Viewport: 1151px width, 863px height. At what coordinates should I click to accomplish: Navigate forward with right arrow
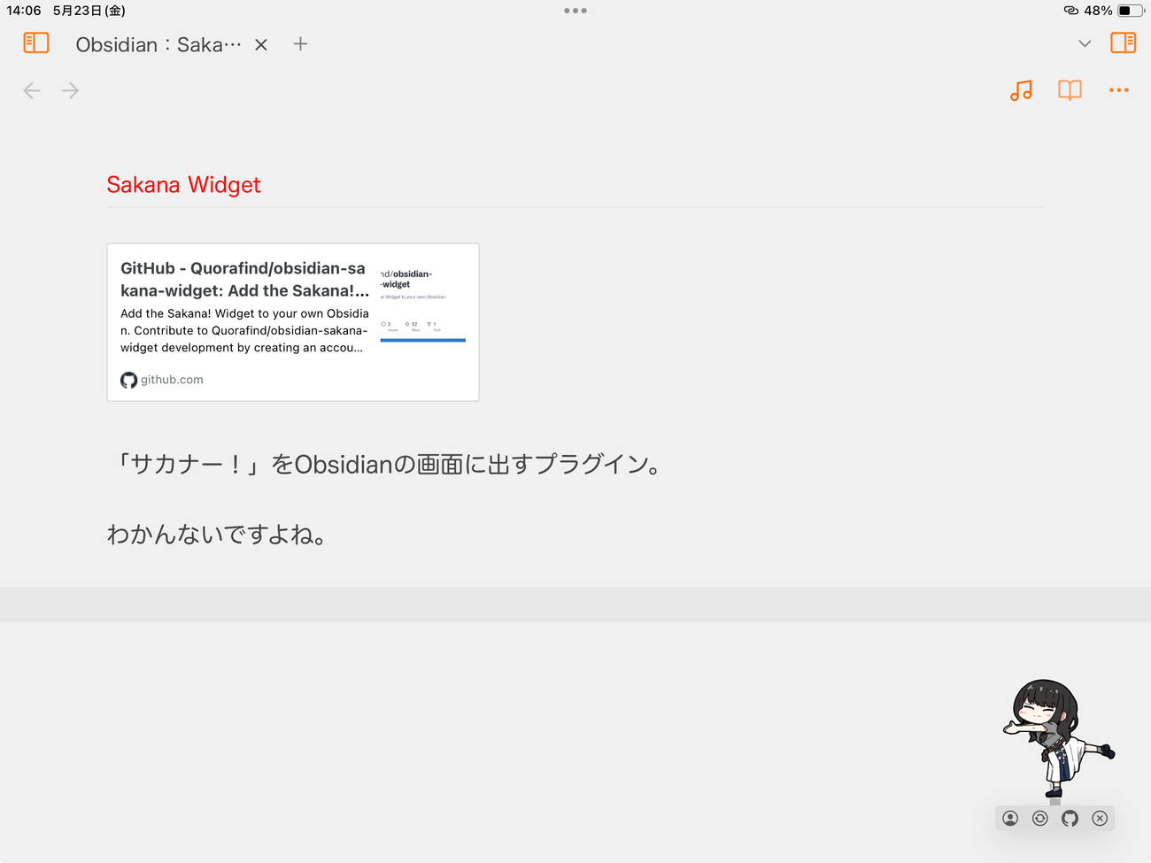click(71, 90)
